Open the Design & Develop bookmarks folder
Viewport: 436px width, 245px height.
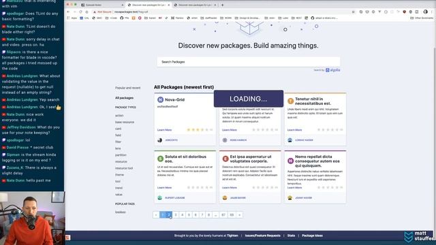tap(248, 18)
